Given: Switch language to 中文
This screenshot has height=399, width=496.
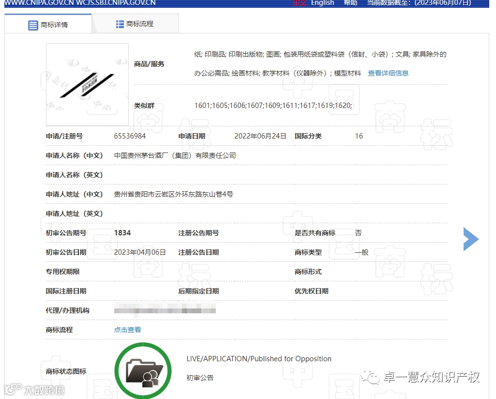Looking at the screenshot, I should [x=299, y=3].
